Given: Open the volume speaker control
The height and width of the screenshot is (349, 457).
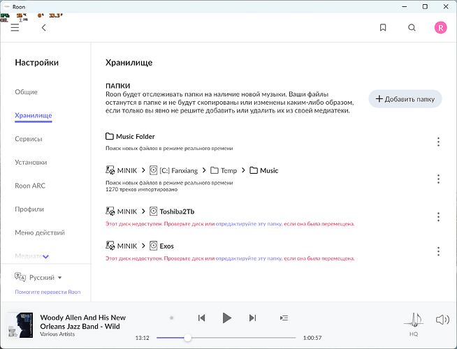Looking at the screenshot, I should click(x=442, y=320).
